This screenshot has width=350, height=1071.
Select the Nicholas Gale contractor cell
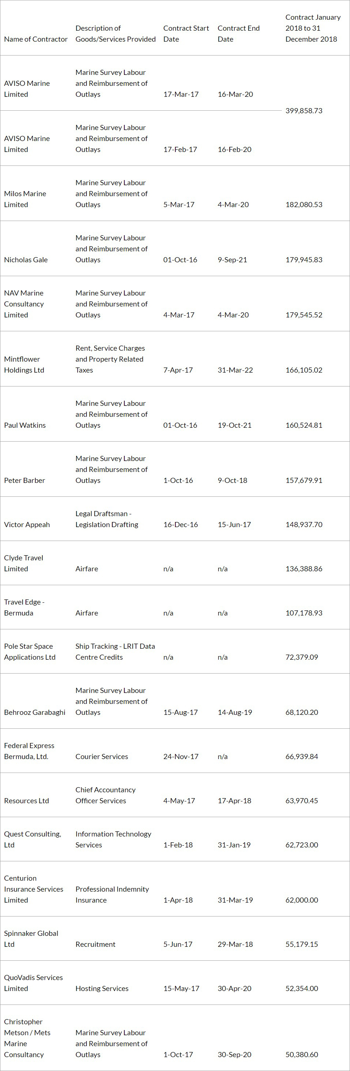26,260
